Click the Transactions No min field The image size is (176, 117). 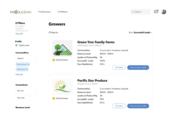[x=26, y=91]
